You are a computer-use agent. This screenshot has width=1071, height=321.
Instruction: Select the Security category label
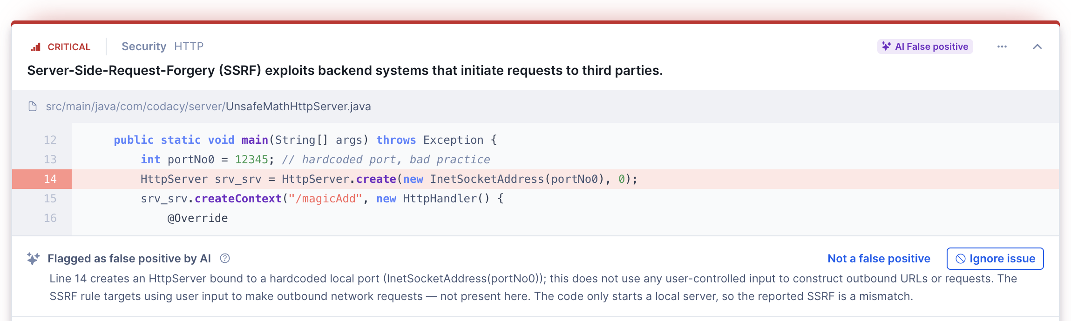(x=143, y=47)
